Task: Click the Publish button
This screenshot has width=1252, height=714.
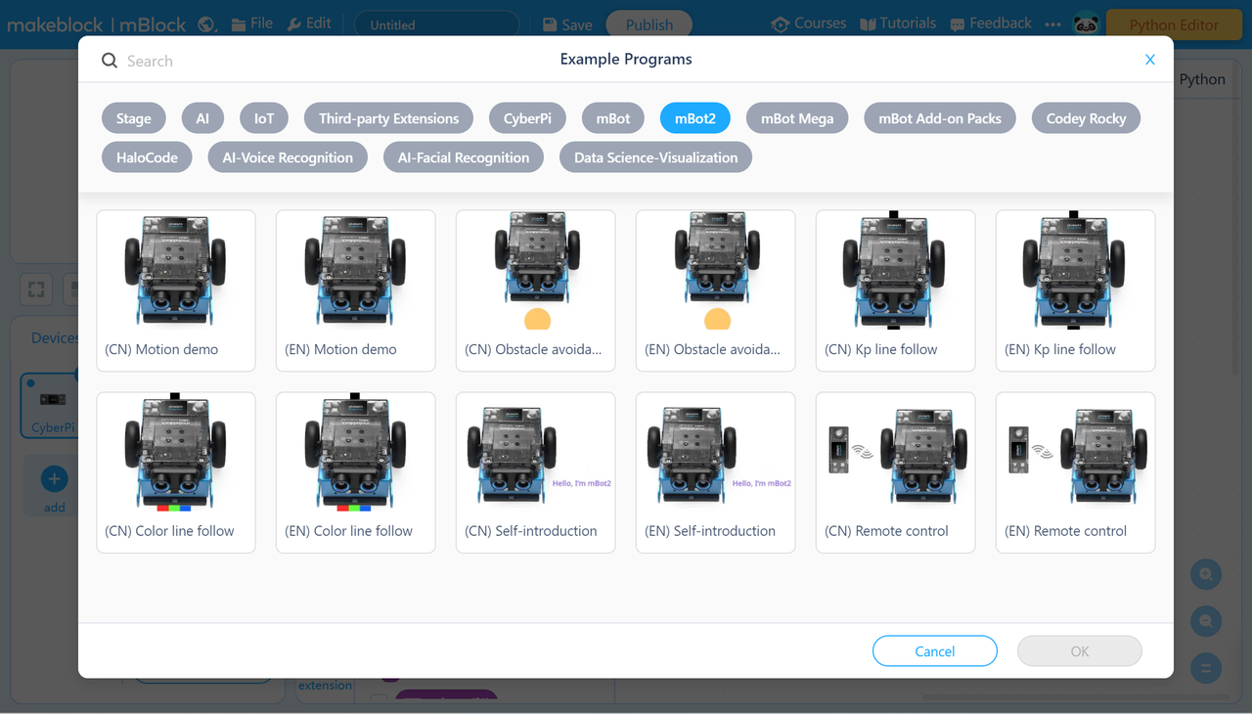Action: pyautogui.click(x=649, y=24)
